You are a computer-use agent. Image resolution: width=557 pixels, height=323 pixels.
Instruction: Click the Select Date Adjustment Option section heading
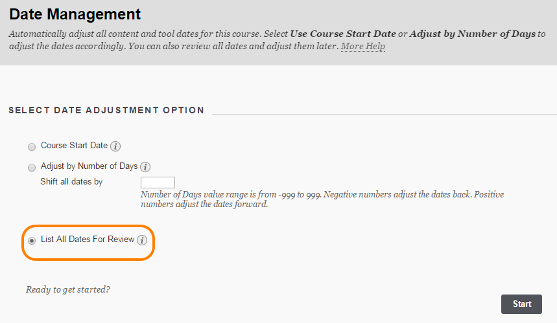pos(106,110)
